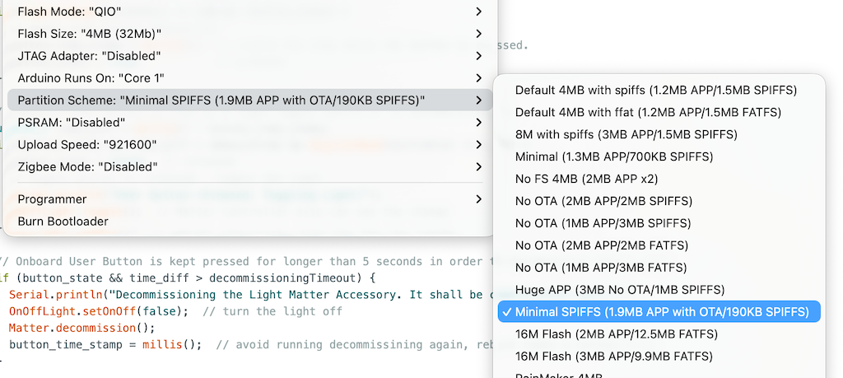Open Zigbee Mode "Disabled" submenu
This screenshot has height=378, width=843.
pyautogui.click(x=247, y=167)
